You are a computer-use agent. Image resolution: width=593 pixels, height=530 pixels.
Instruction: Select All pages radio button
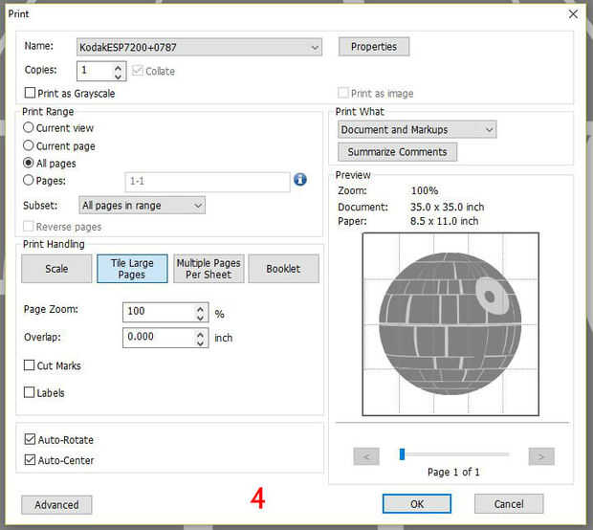click(29, 163)
